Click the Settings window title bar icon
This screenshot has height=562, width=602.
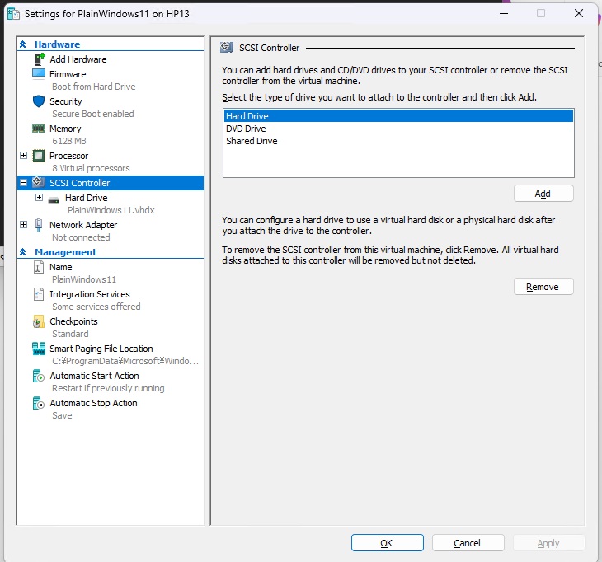click(x=13, y=14)
